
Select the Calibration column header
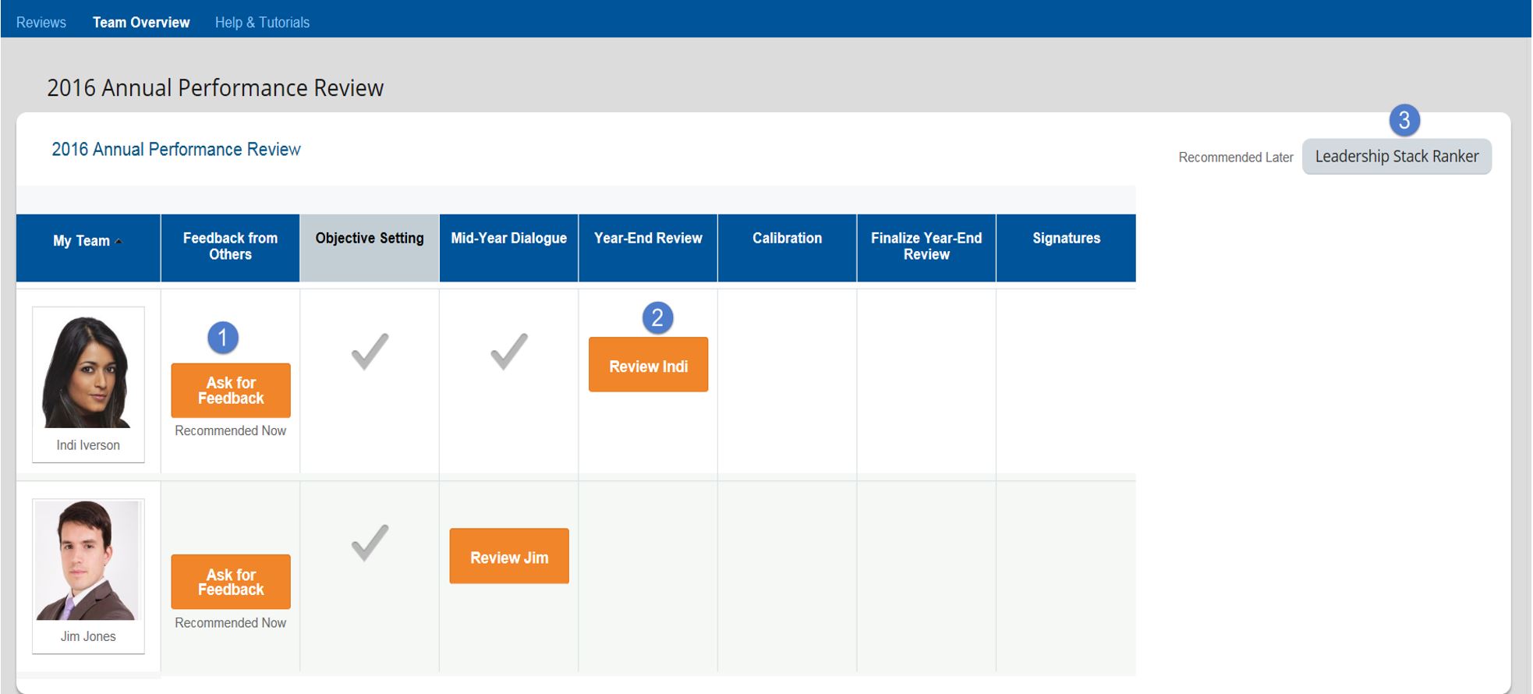(787, 248)
